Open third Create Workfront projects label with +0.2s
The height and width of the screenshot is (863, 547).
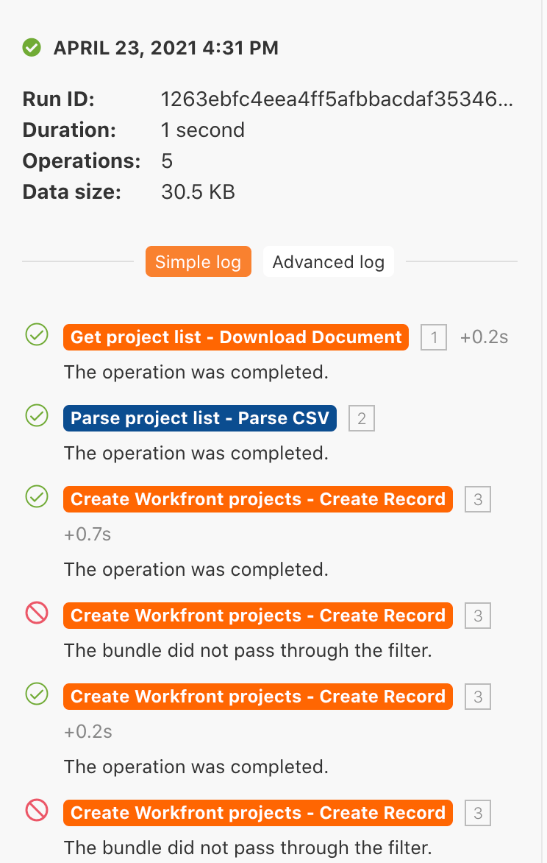258,697
